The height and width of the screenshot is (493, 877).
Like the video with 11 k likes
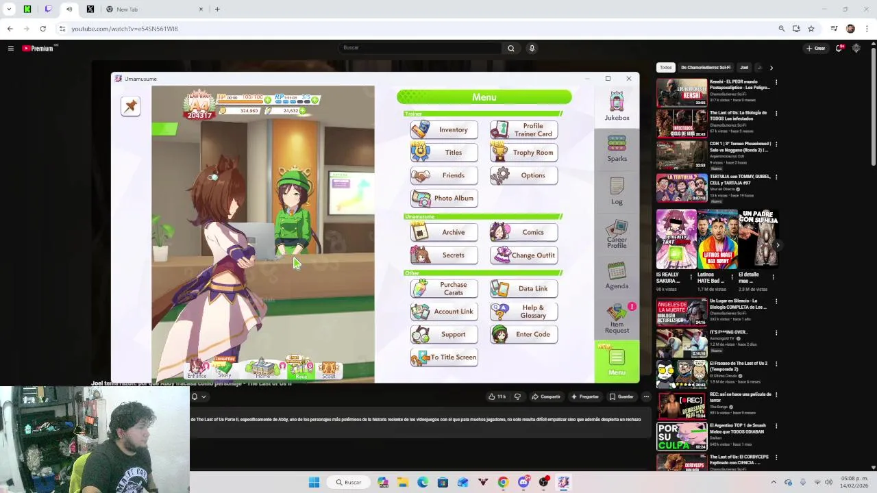[x=497, y=396]
